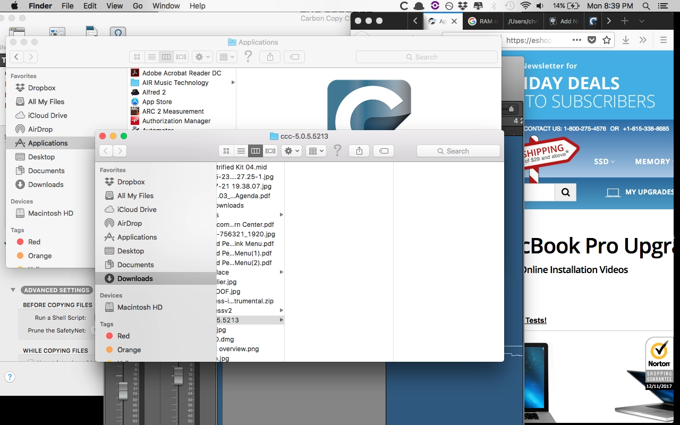Open Firefox toolbar overflow chevron
The image size is (680, 425).
pos(643,40)
